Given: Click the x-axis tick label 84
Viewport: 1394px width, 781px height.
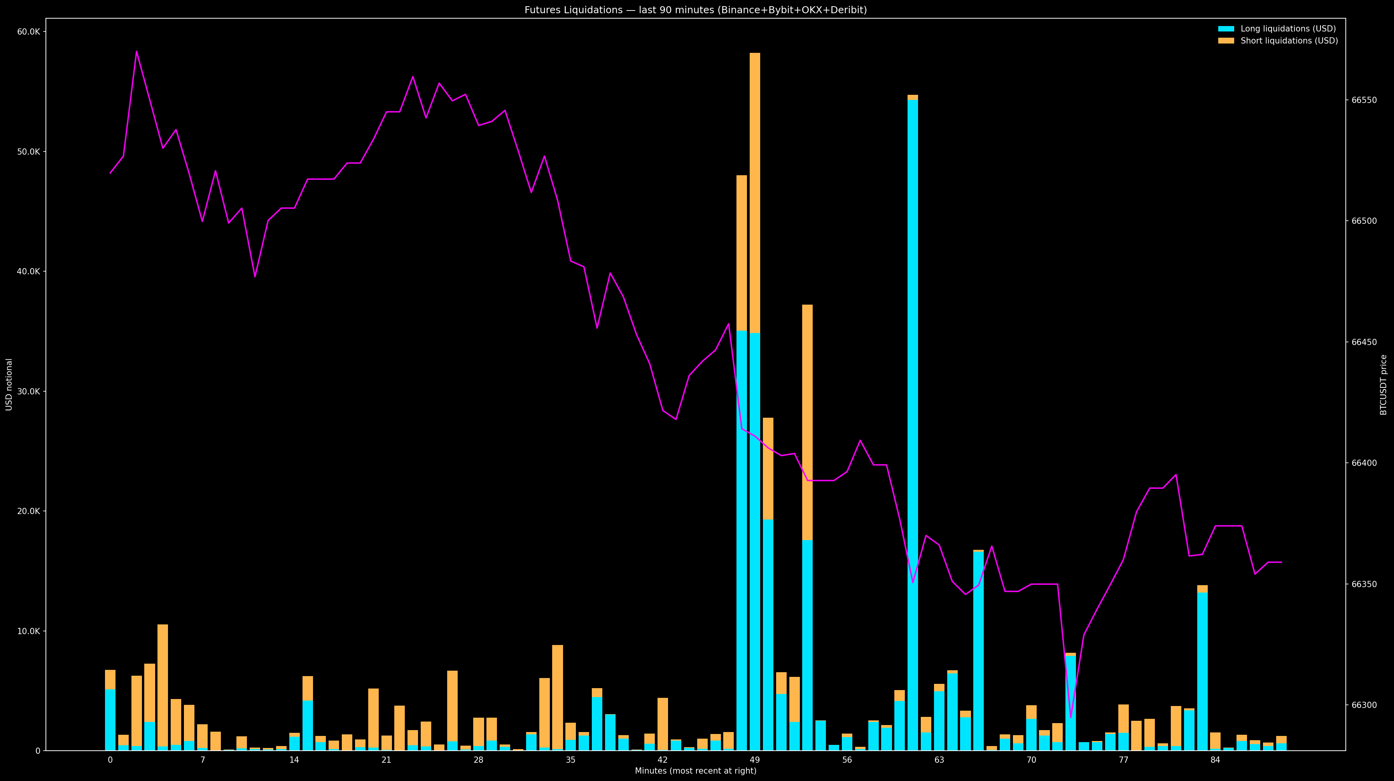Looking at the screenshot, I should (x=1216, y=760).
